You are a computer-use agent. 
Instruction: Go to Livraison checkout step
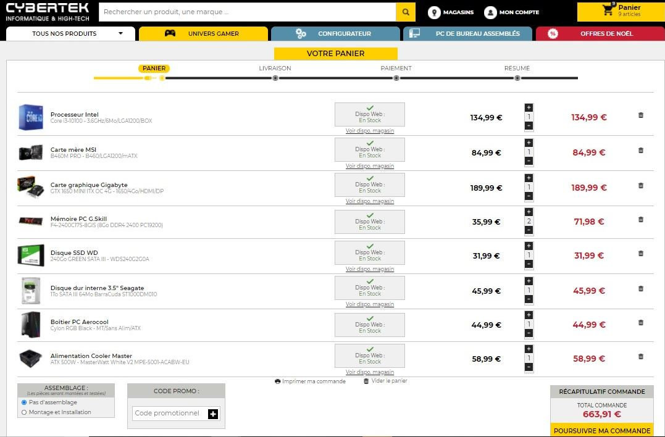click(275, 69)
